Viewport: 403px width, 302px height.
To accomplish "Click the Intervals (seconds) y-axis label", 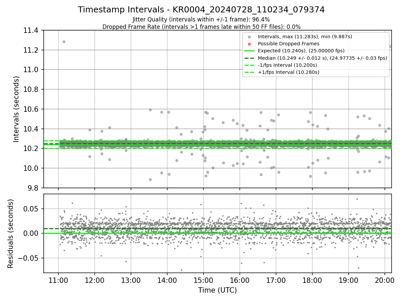I will click(16, 109).
